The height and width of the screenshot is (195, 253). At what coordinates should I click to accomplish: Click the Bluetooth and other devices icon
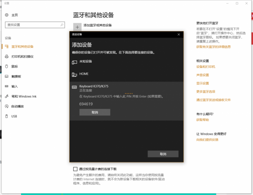click(x=7, y=46)
